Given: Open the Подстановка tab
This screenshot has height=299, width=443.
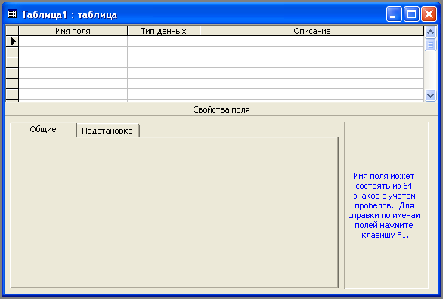Looking at the screenshot, I should 107,131.
